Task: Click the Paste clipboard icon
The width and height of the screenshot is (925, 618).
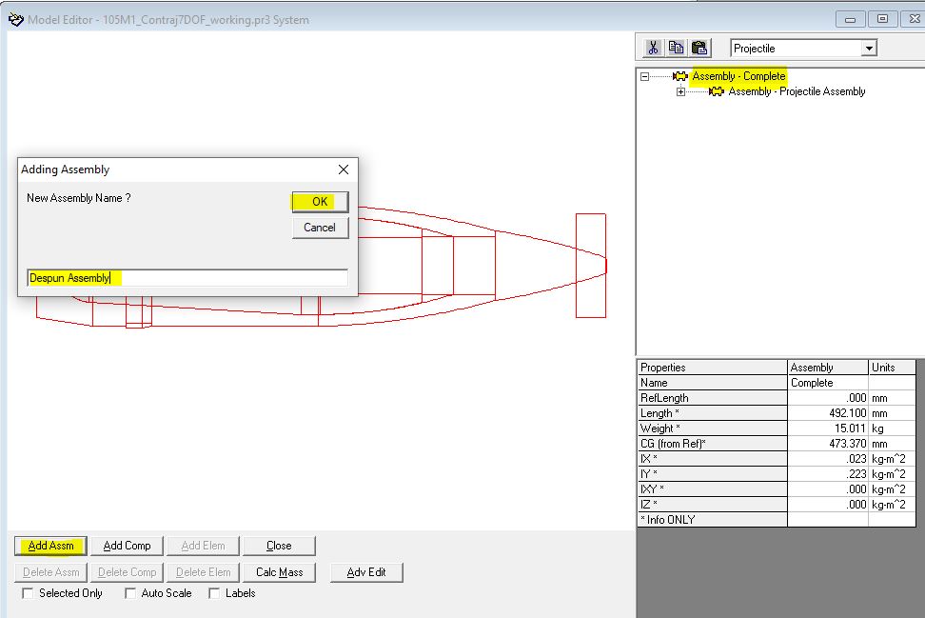Action: coord(699,48)
